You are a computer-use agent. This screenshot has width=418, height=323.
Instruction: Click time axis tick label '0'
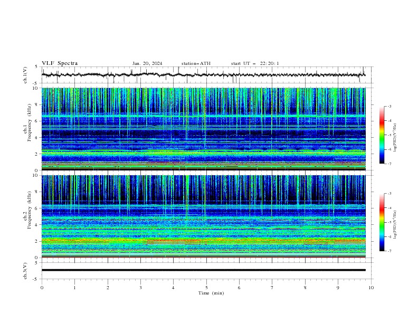(42, 288)
